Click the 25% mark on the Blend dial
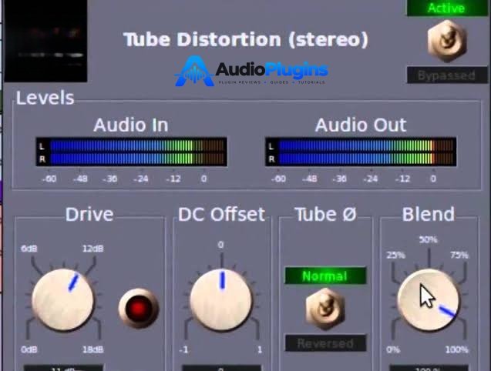Screen dimensions: 491x371 (396, 256)
